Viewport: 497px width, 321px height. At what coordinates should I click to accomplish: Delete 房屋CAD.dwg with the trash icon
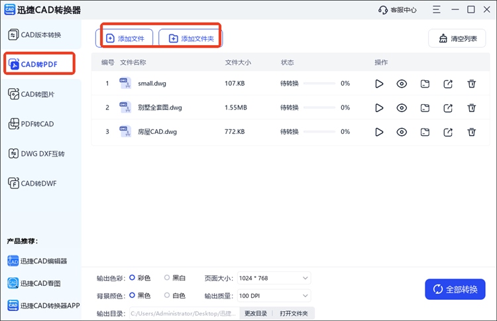click(x=472, y=132)
